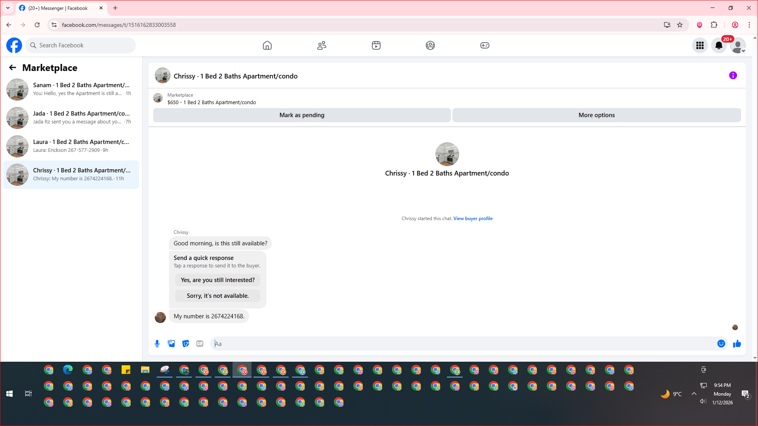This screenshot has height=426, width=758.
Task: Go back from the Marketplace list
Action: pos(13,67)
